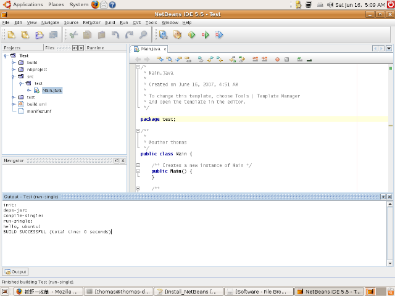Click the Save All disk icon
Viewport: 395px width, 296px height.
(x=53, y=35)
